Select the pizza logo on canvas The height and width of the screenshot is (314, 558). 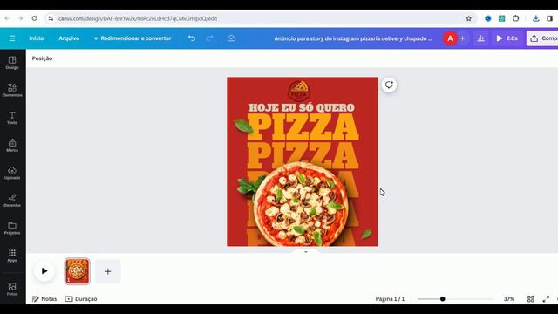[299, 90]
